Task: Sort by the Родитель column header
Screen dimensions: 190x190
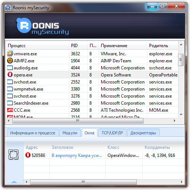Action: pyautogui.click(x=162, y=46)
